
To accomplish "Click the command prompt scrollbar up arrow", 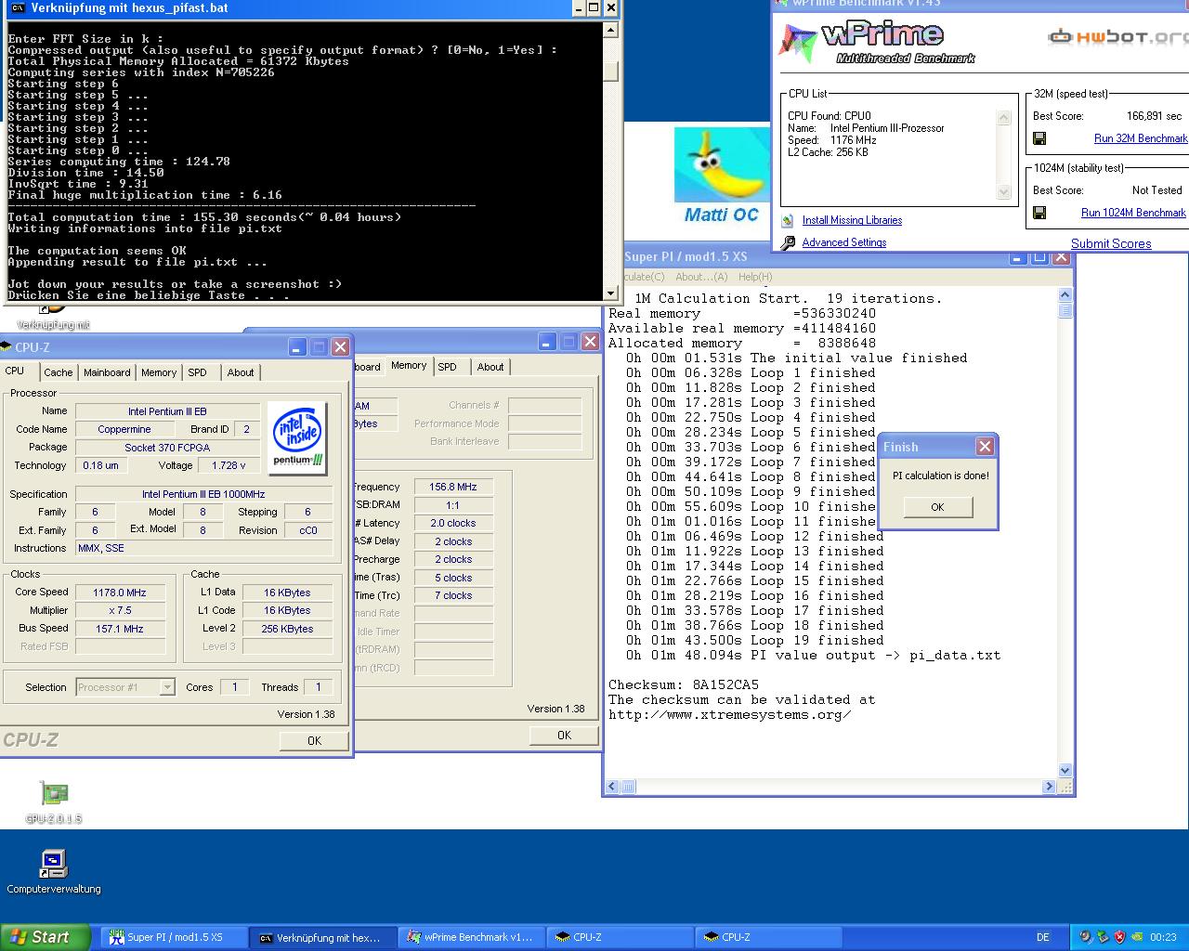I will (610, 30).
